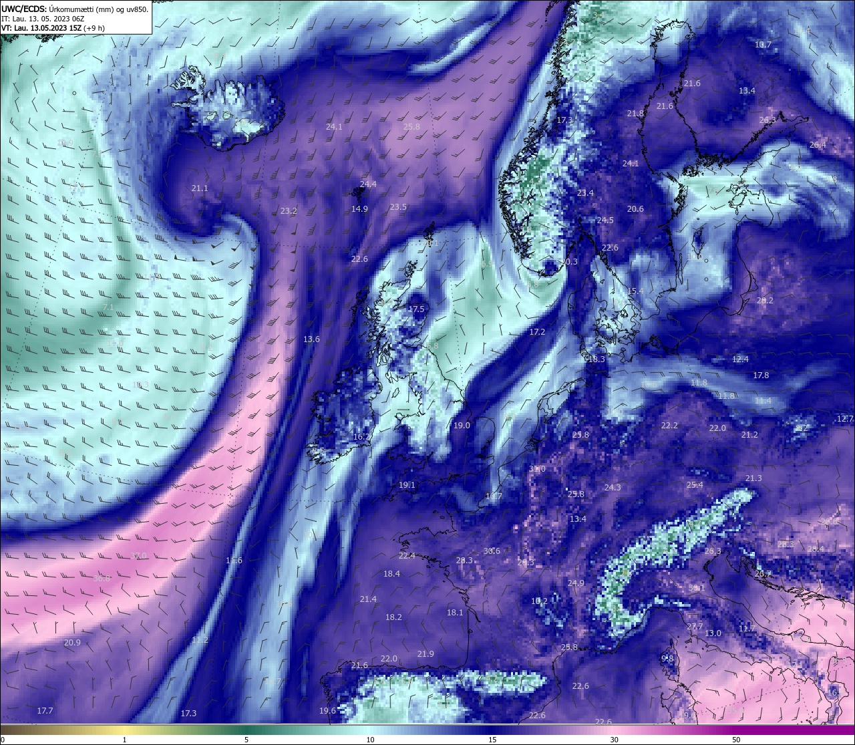855x745 pixels.
Task: Click the colour scale tick labeled 50
Action: click(735, 740)
